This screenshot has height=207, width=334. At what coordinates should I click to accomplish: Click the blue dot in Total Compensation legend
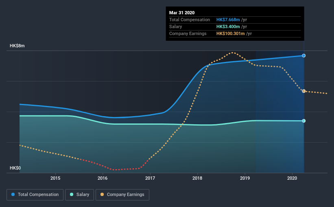pos(13,194)
